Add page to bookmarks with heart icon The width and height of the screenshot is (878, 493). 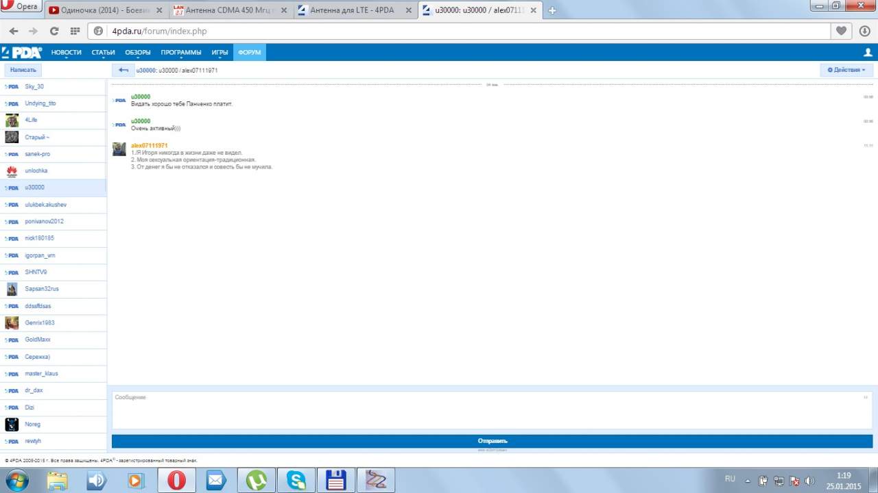(841, 31)
